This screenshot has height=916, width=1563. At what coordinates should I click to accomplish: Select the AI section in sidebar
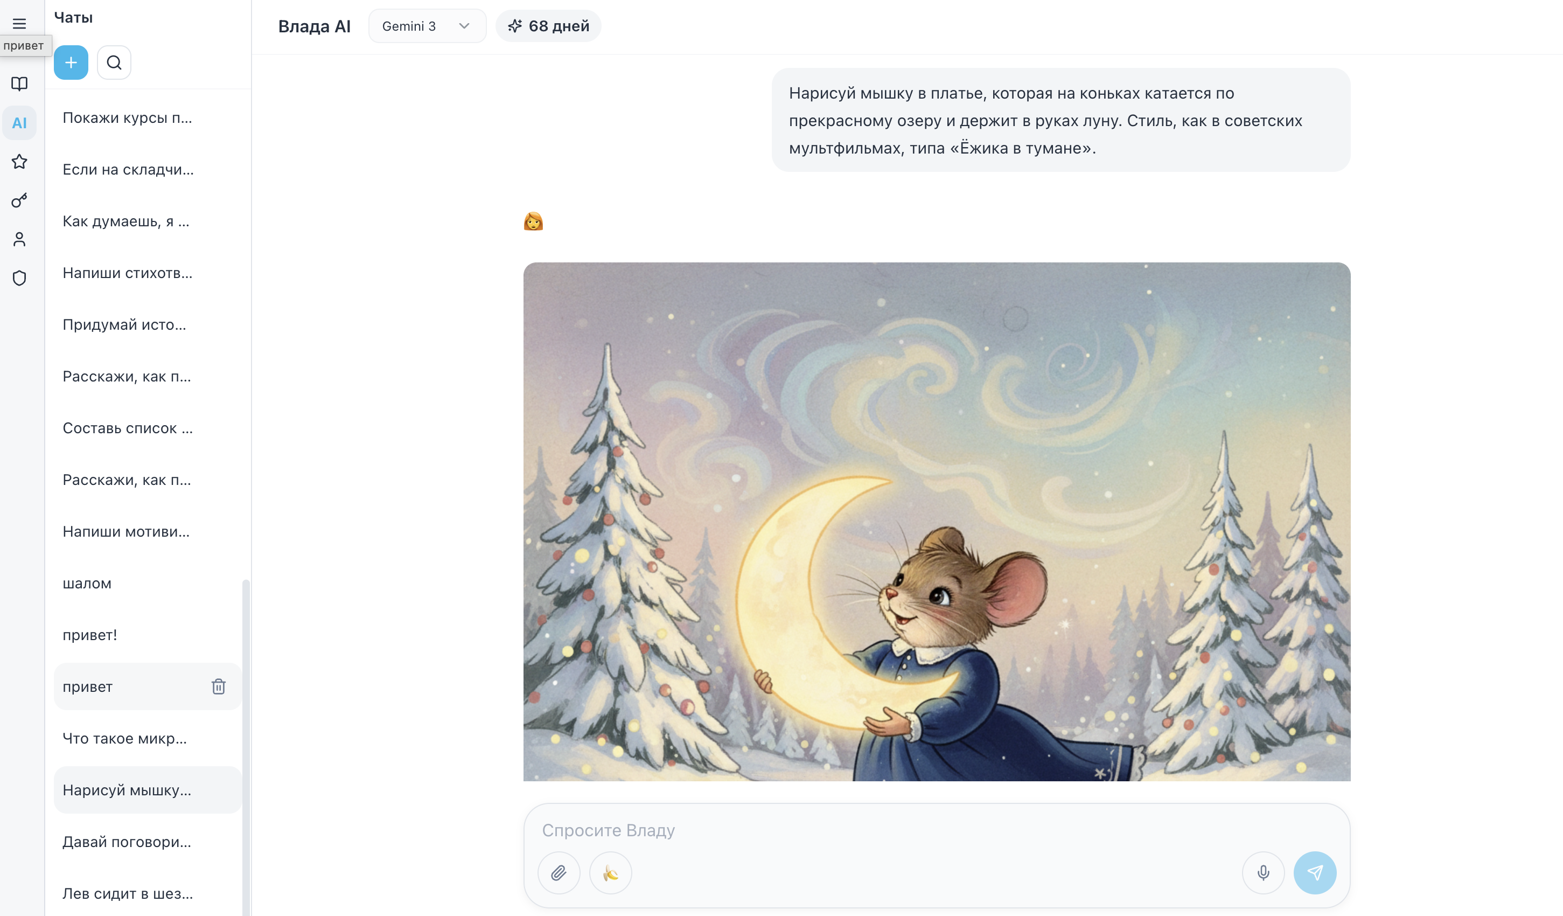(x=19, y=123)
